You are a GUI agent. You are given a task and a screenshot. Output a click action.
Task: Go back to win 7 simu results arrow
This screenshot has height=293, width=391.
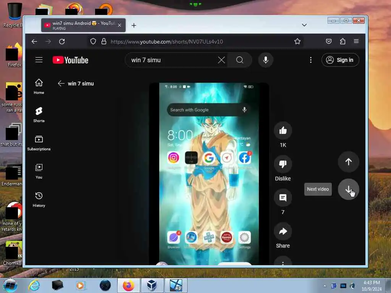(61, 84)
